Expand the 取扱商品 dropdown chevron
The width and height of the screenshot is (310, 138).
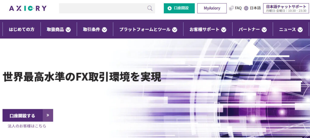(68, 30)
